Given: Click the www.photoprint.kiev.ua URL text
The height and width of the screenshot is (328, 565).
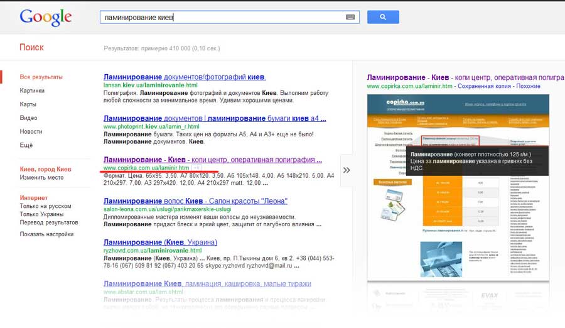Looking at the screenshot, I should (x=151, y=127).
